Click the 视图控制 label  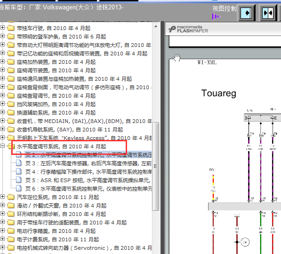point(225,8)
